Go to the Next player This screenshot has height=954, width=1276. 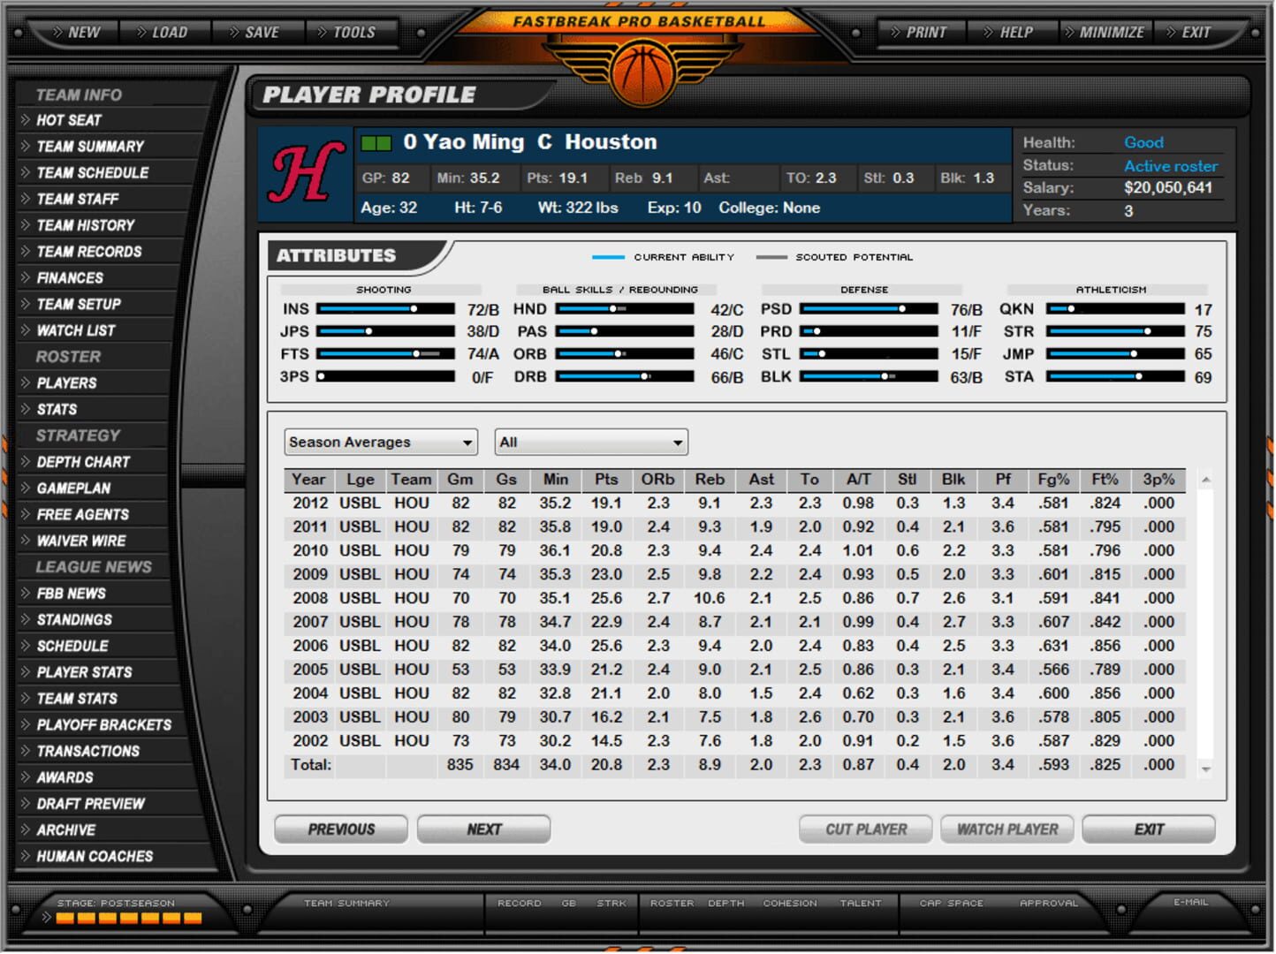[483, 829]
